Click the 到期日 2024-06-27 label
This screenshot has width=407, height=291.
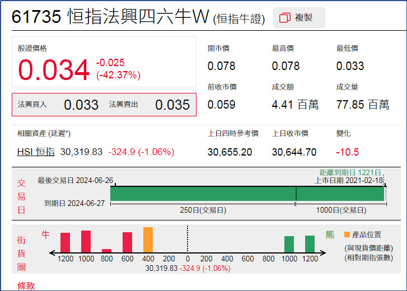click(x=74, y=203)
